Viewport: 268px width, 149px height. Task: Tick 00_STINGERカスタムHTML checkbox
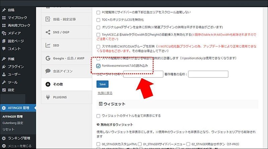98,144
